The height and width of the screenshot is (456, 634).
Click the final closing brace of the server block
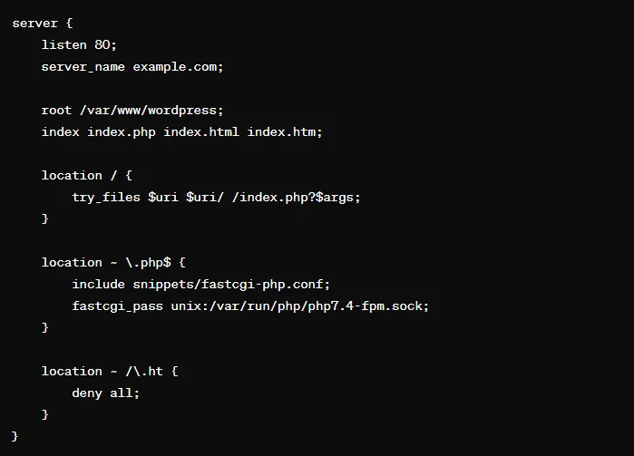coord(15,436)
